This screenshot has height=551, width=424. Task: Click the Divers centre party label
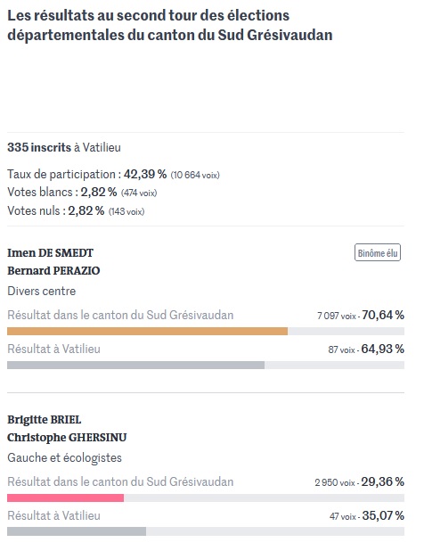41,291
